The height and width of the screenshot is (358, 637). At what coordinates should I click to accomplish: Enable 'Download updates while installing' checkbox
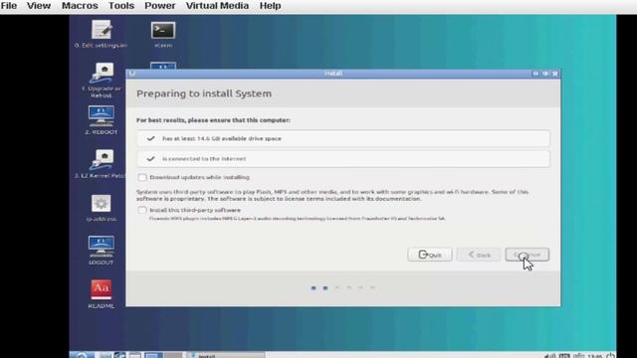tap(142, 177)
